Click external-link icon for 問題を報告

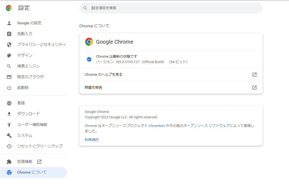[254, 87]
